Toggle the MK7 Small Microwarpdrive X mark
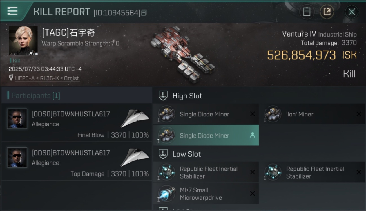The width and height of the screenshot is (366, 211). click(253, 194)
